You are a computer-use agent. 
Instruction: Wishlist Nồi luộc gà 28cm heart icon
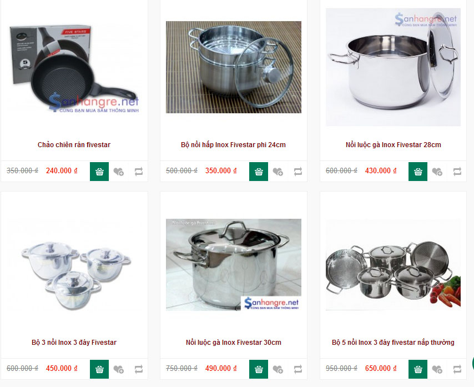click(x=437, y=172)
